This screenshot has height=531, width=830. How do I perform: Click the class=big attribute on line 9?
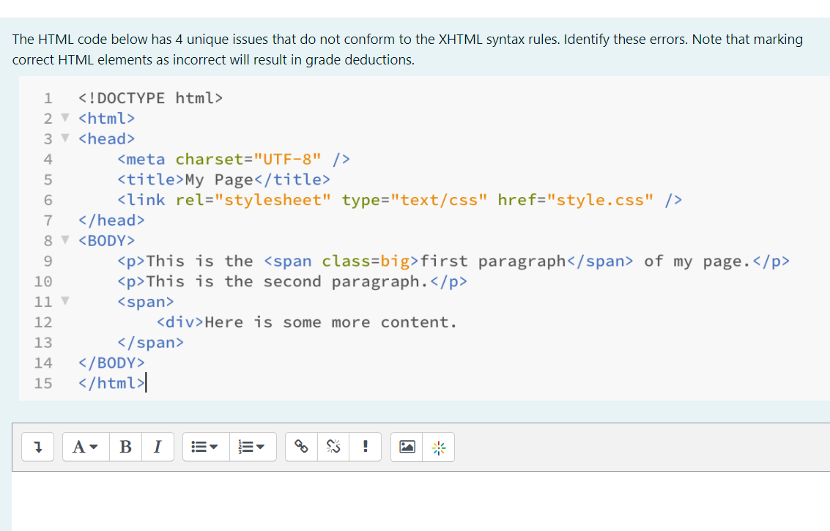point(366,261)
